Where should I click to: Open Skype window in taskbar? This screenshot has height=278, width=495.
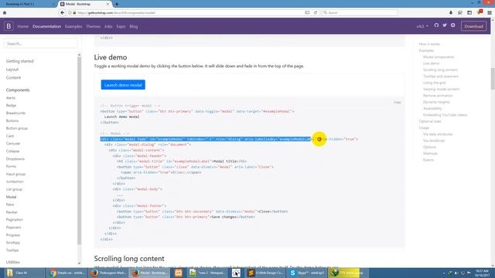(x=307, y=273)
